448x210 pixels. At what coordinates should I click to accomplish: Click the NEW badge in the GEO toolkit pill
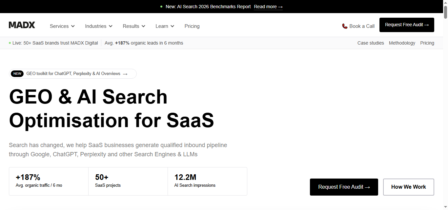click(17, 74)
